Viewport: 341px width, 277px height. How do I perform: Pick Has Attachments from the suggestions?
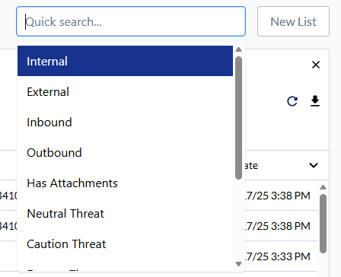tap(125, 183)
